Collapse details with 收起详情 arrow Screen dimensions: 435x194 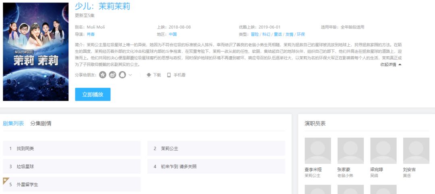pyautogui.click(x=391, y=64)
